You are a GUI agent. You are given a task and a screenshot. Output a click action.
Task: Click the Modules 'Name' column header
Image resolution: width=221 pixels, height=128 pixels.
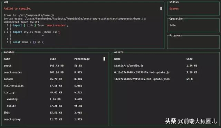point(7,59)
